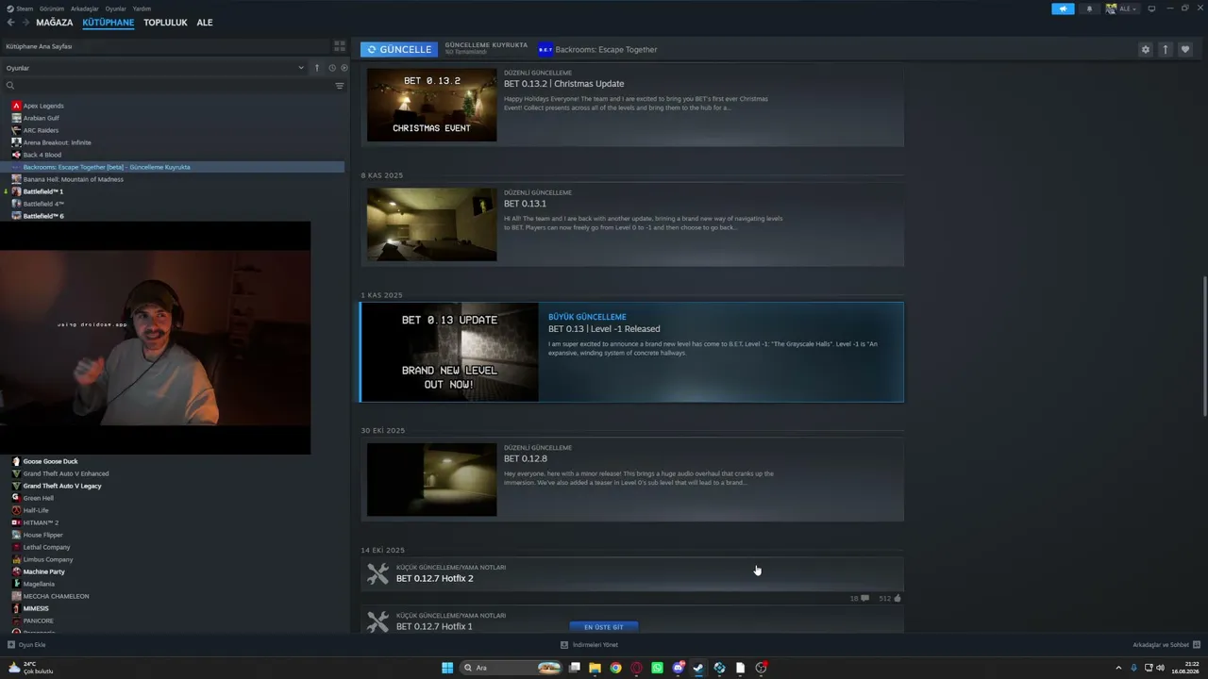Click the BET 0.12.8 thumbnail image
The image size is (1208, 679).
(x=431, y=480)
